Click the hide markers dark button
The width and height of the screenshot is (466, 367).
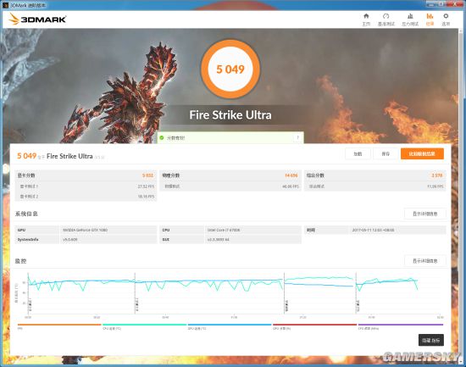click(x=431, y=340)
